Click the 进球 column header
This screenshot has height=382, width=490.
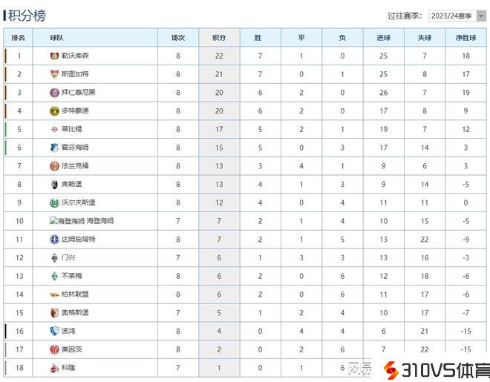(x=383, y=37)
